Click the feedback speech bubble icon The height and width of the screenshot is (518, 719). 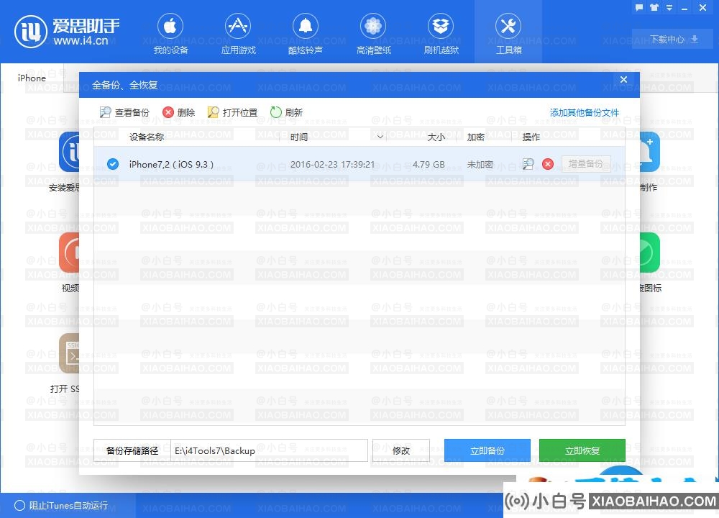[639, 7]
